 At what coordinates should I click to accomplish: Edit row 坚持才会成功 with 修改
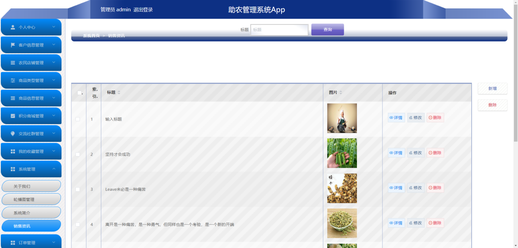[416, 153]
